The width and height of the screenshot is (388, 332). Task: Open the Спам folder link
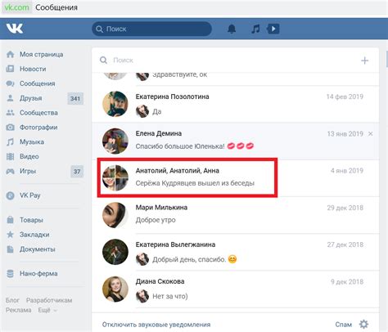tap(344, 325)
